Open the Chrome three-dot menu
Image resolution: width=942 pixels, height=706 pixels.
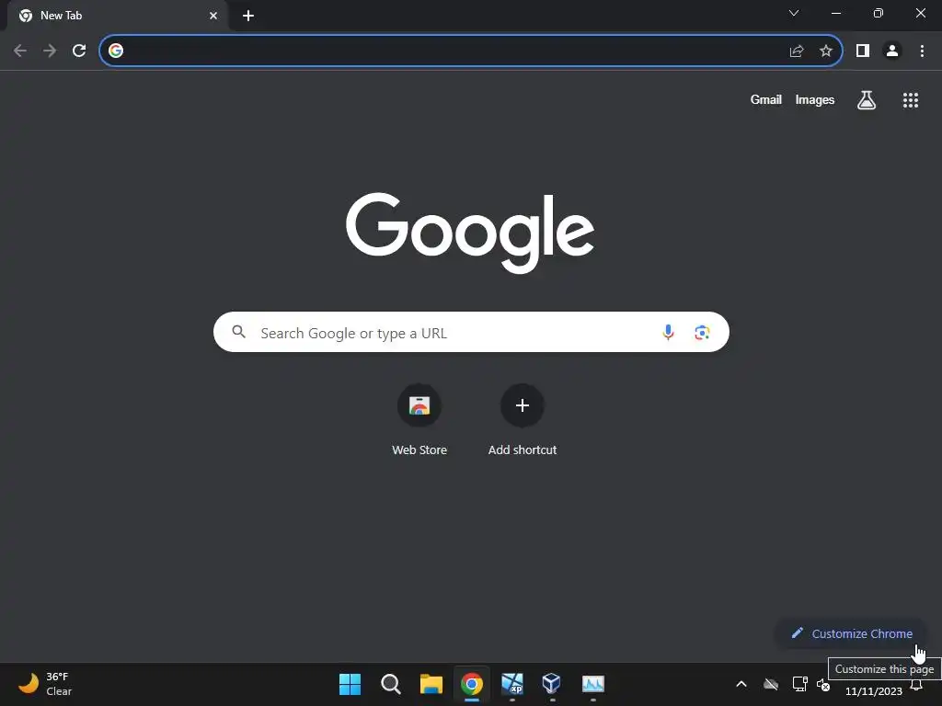(x=922, y=51)
